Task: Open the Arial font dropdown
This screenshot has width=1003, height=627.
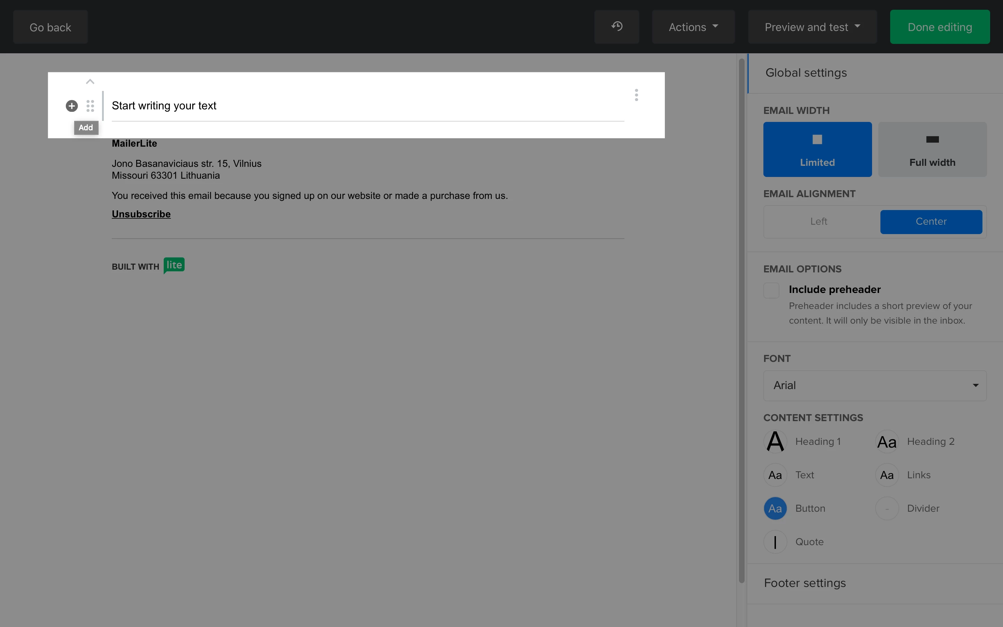Action: [x=874, y=385]
